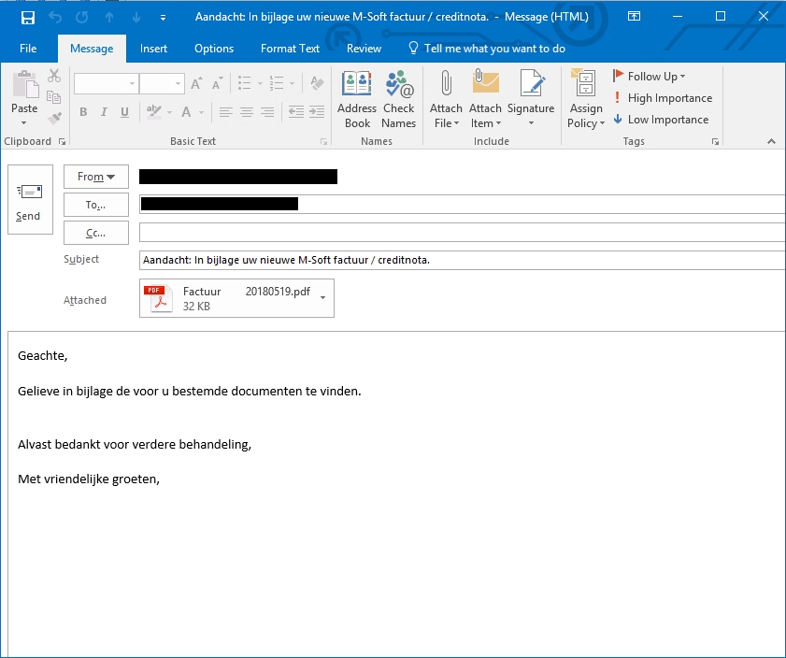Select the Factuur 20180519.pdf attachment
The width and height of the screenshot is (786, 658).
(236, 298)
